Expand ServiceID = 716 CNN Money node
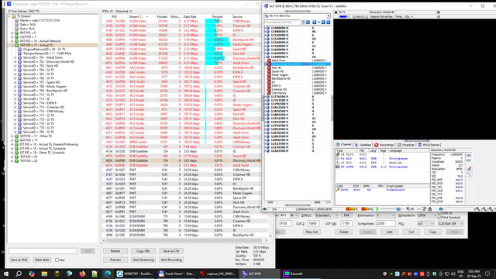The height and width of the screenshot is (279, 496). click(x=15, y=112)
